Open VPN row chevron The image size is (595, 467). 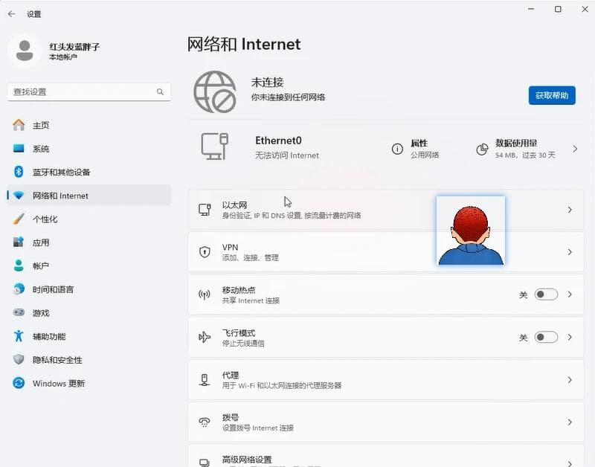570,252
